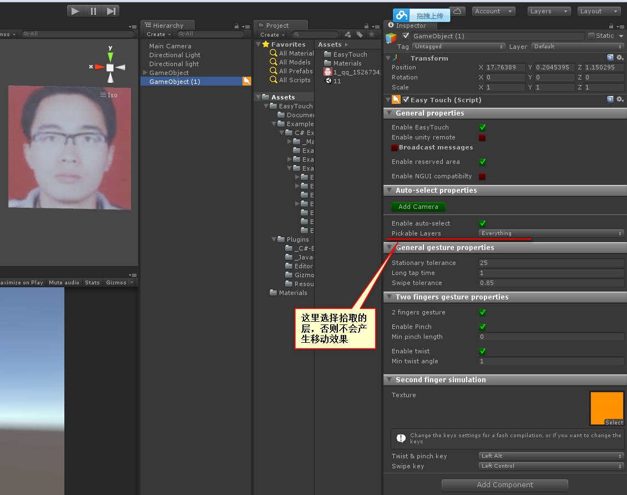Select Directional Light in Hierarchy

coord(175,55)
